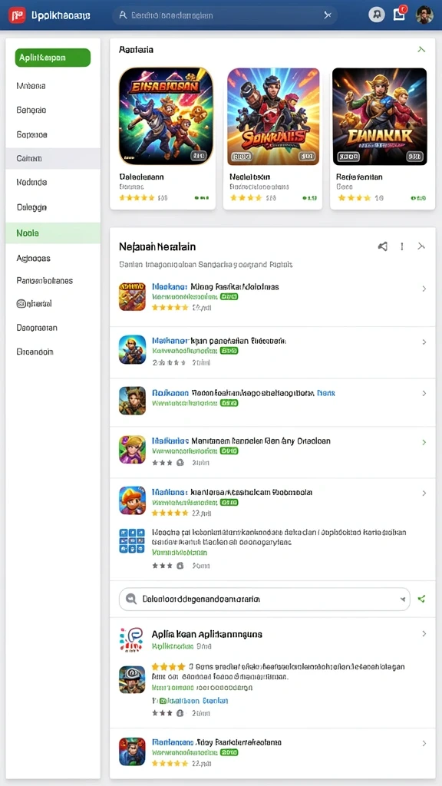Viewport: 442px width, 786px height.
Task: Open the blue grid calculator app icon
Action: point(132,541)
